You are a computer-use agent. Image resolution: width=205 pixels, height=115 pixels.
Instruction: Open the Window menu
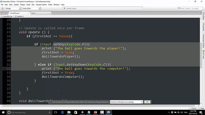[57, 5]
